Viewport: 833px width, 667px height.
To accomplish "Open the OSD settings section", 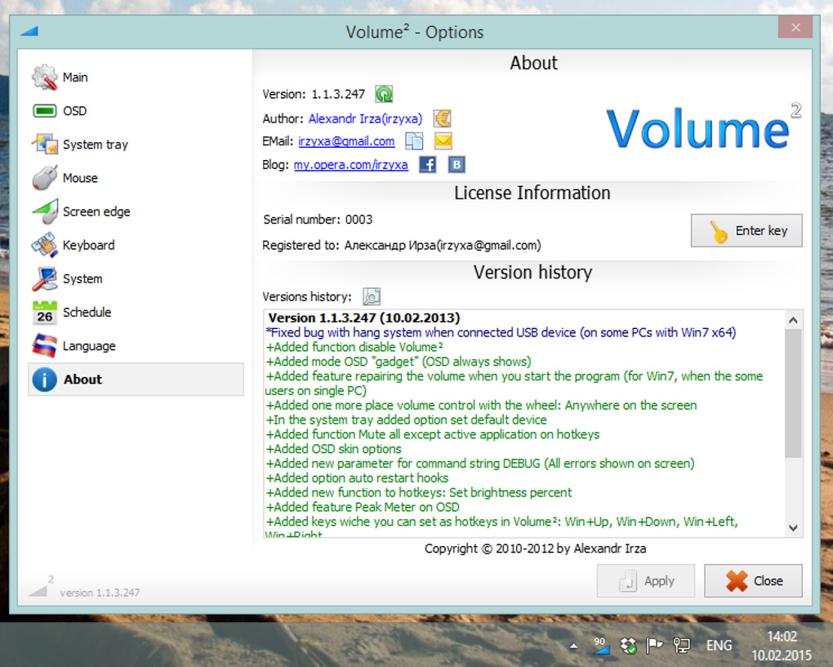I will pyautogui.click(x=136, y=111).
